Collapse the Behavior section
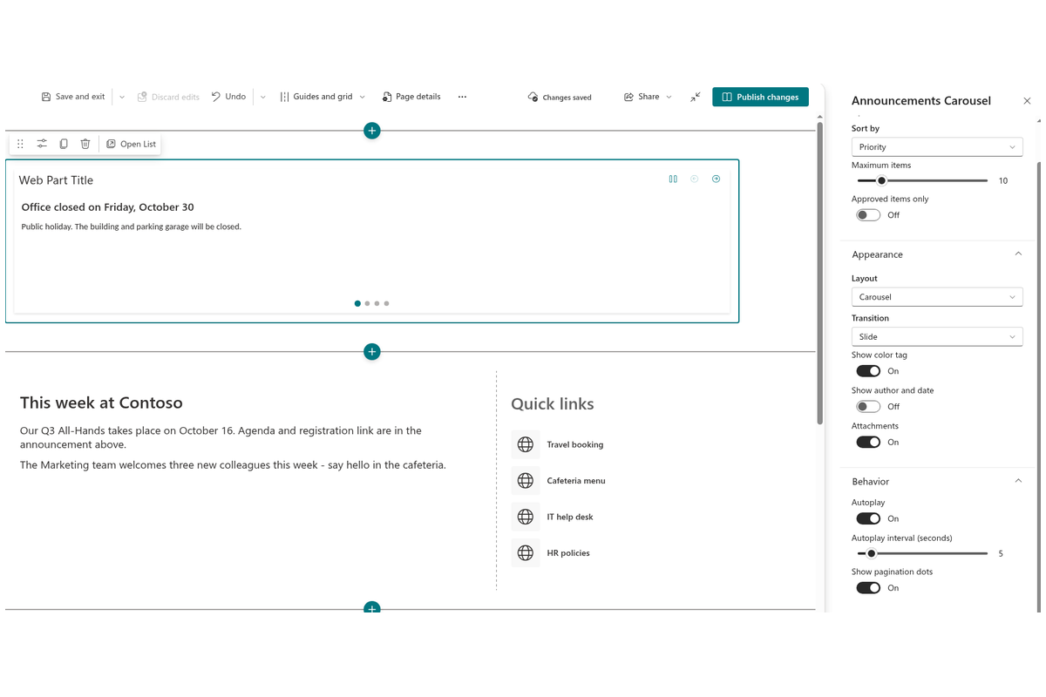1046x697 pixels. pyautogui.click(x=1018, y=481)
